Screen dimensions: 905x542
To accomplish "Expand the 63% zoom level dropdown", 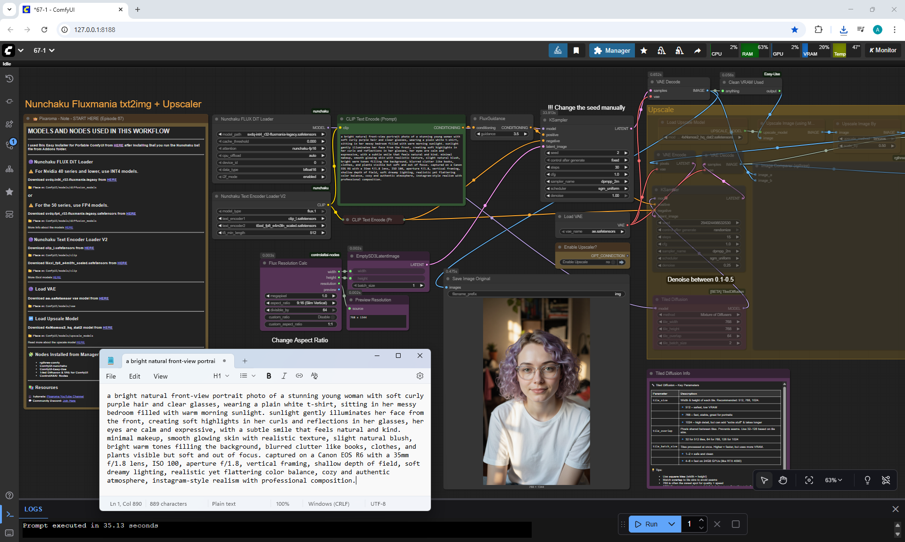I will (833, 480).
